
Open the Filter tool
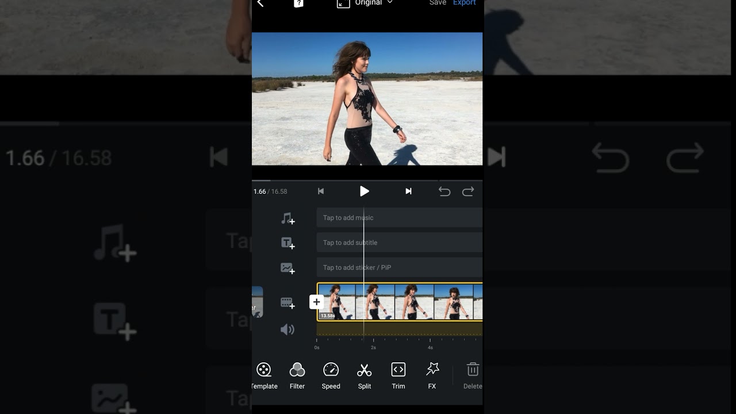click(x=297, y=376)
